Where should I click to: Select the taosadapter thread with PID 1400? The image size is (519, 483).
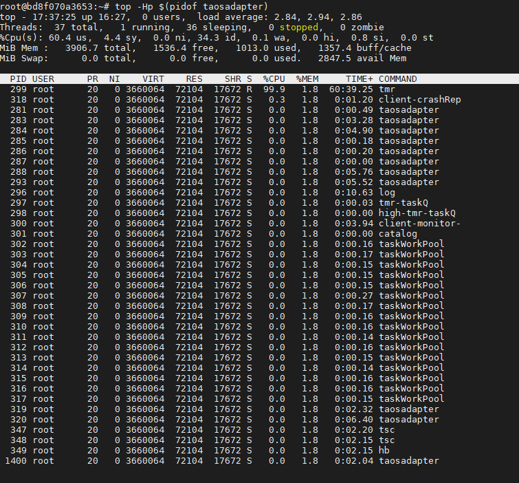[206, 461]
